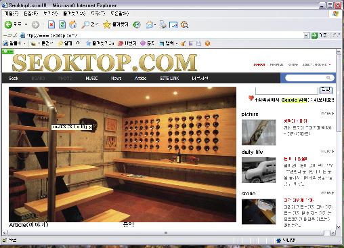Viewport: 344px width, 248px height.
Task: Open the mail icon dropdown arrow
Action: click(155, 24)
